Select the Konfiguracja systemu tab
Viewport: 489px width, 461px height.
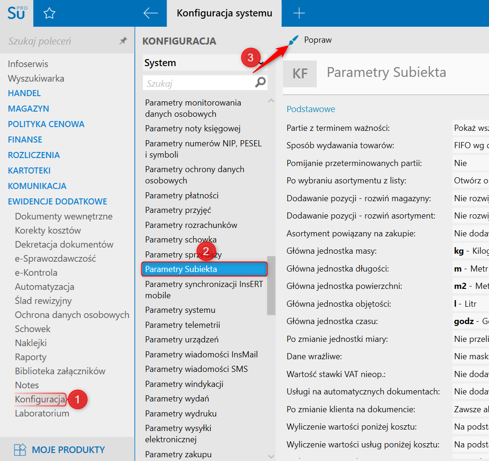point(224,14)
